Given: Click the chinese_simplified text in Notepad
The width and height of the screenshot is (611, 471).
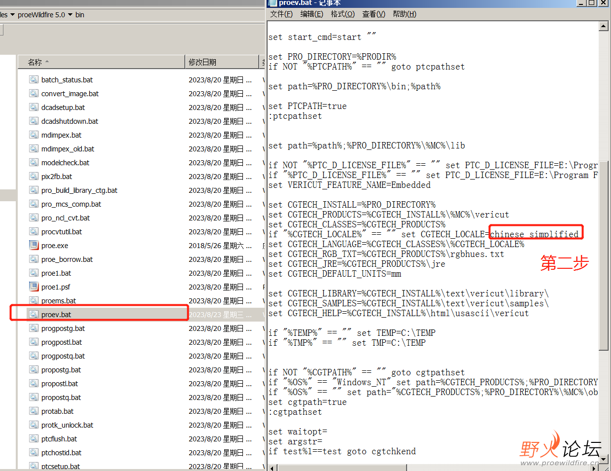Looking at the screenshot, I should click(x=534, y=234).
